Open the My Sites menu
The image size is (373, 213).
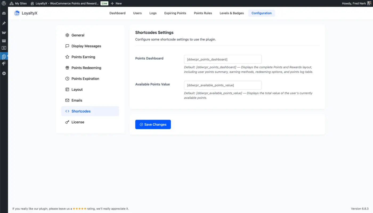pyautogui.click(x=18, y=3)
